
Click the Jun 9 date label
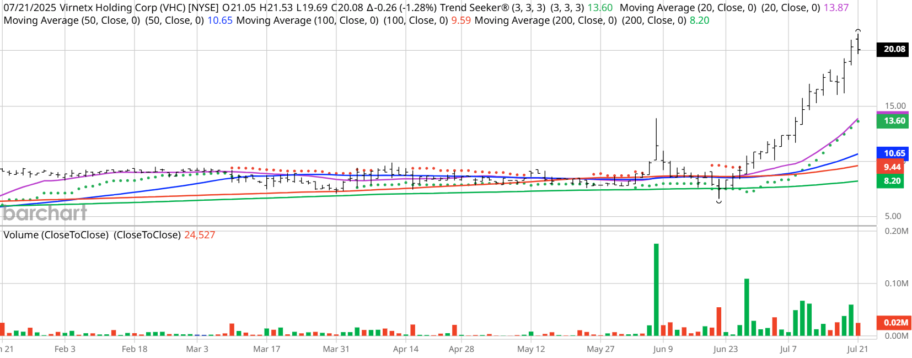click(663, 349)
